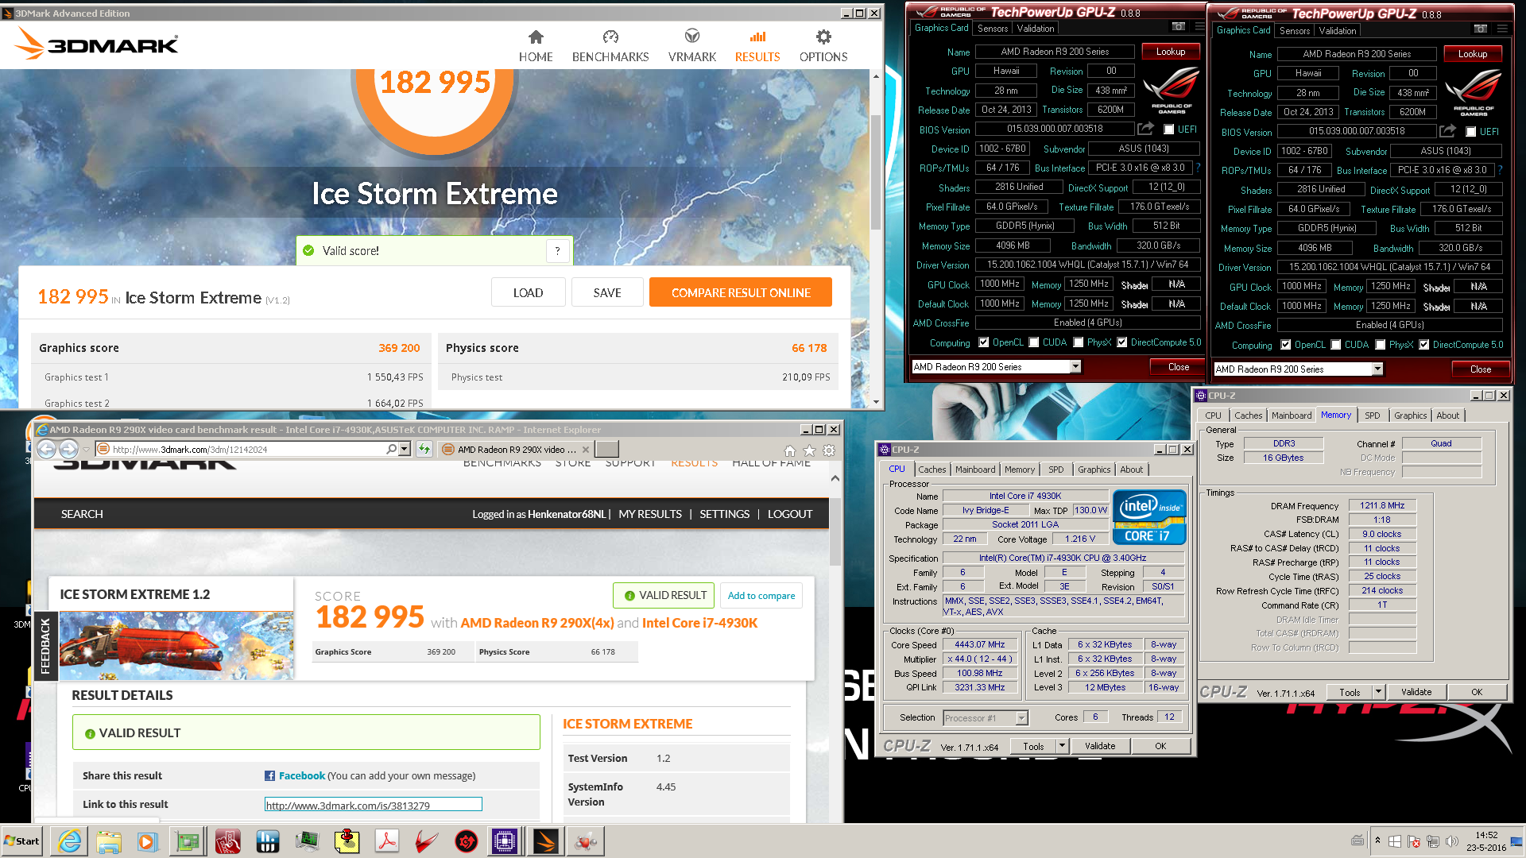Open the hamburger menu in right GPU-Z window
The width and height of the screenshot is (1526, 858).
point(1502,29)
